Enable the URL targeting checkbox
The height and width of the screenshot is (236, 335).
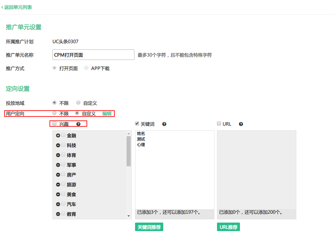pyautogui.click(x=219, y=124)
